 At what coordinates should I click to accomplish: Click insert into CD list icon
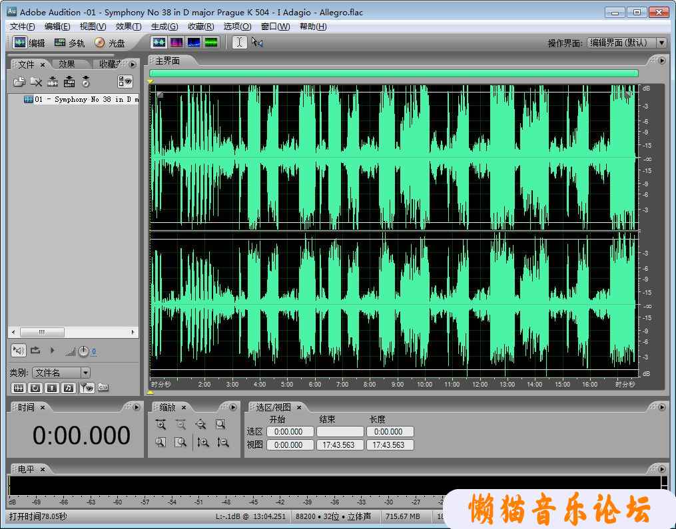coord(86,81)
